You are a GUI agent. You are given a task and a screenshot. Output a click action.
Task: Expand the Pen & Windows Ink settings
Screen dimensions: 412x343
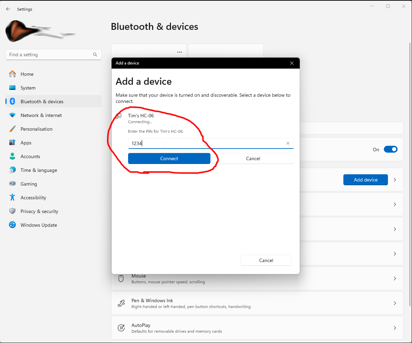pyautogui.click(x=394, y=303)
